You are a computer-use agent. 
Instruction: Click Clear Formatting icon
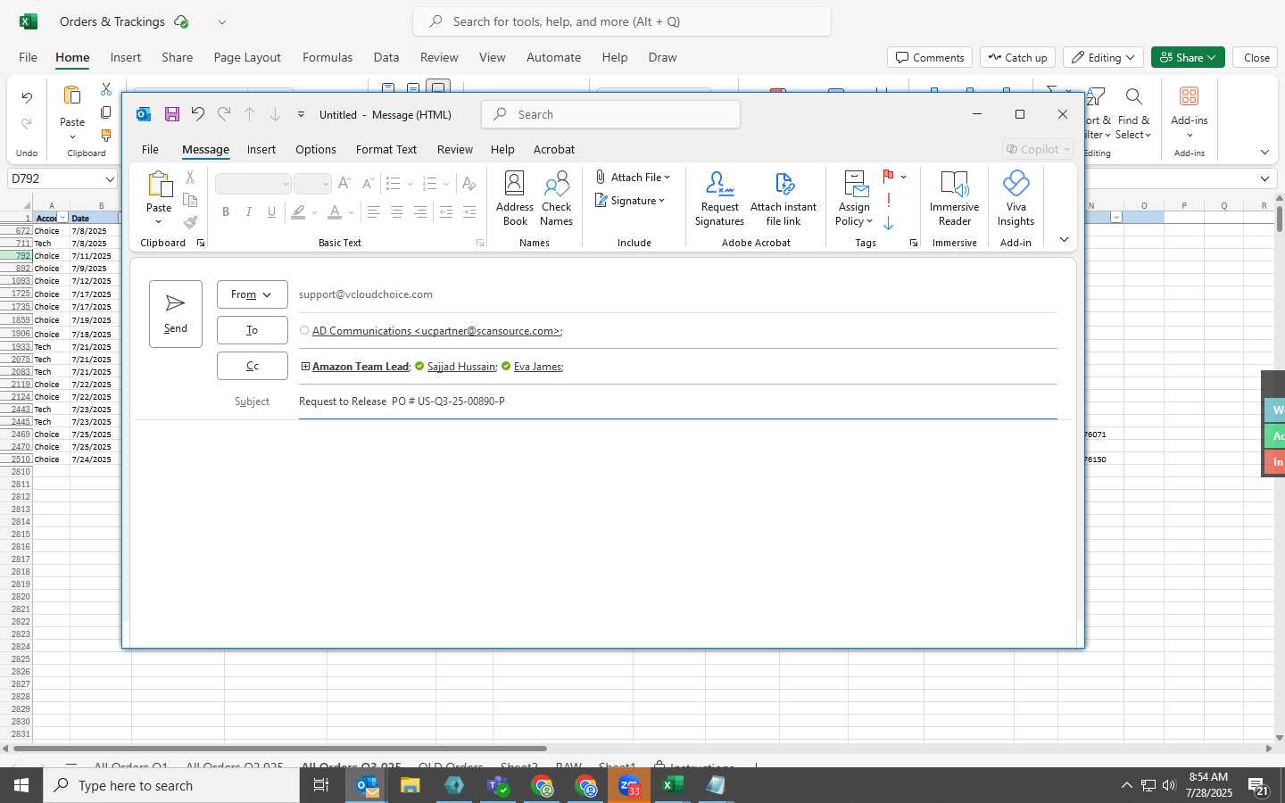468,184
